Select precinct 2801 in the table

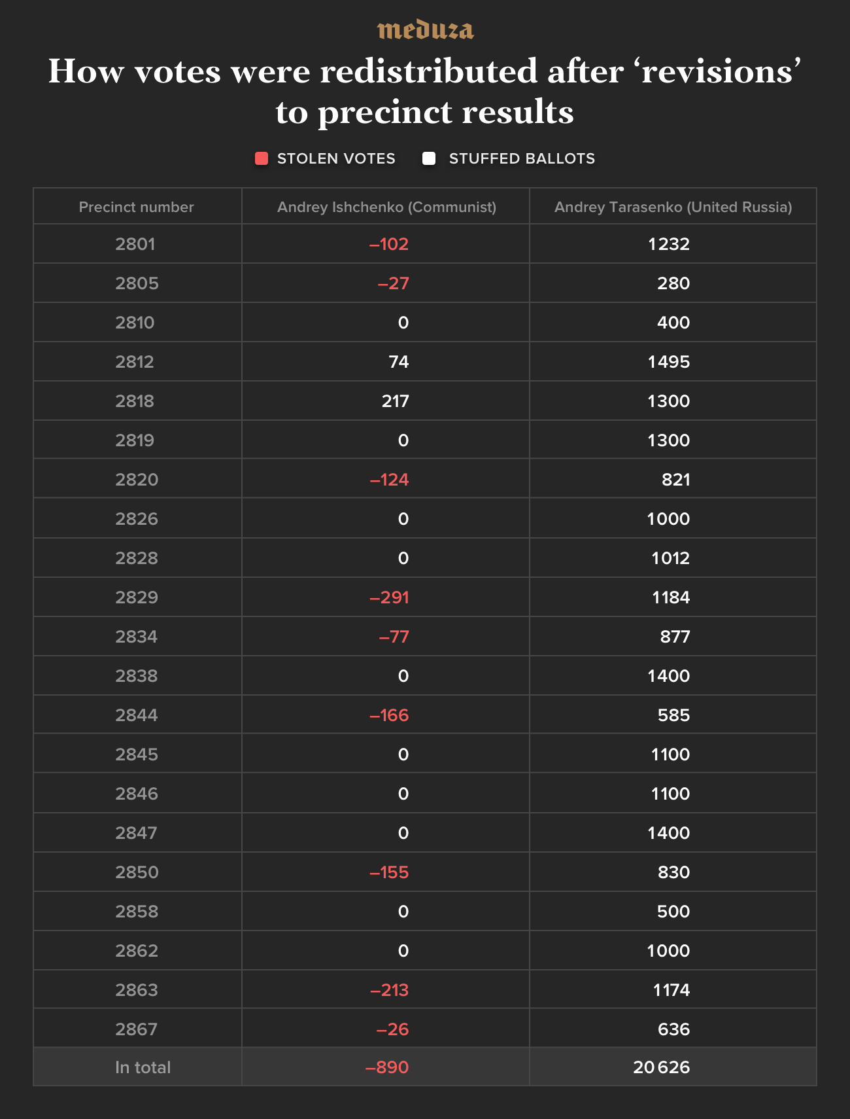tap(135, 244)
